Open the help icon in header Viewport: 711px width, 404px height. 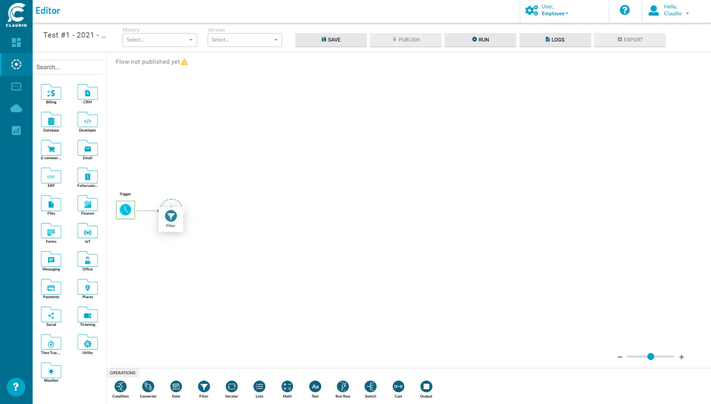tap(625, 10)
